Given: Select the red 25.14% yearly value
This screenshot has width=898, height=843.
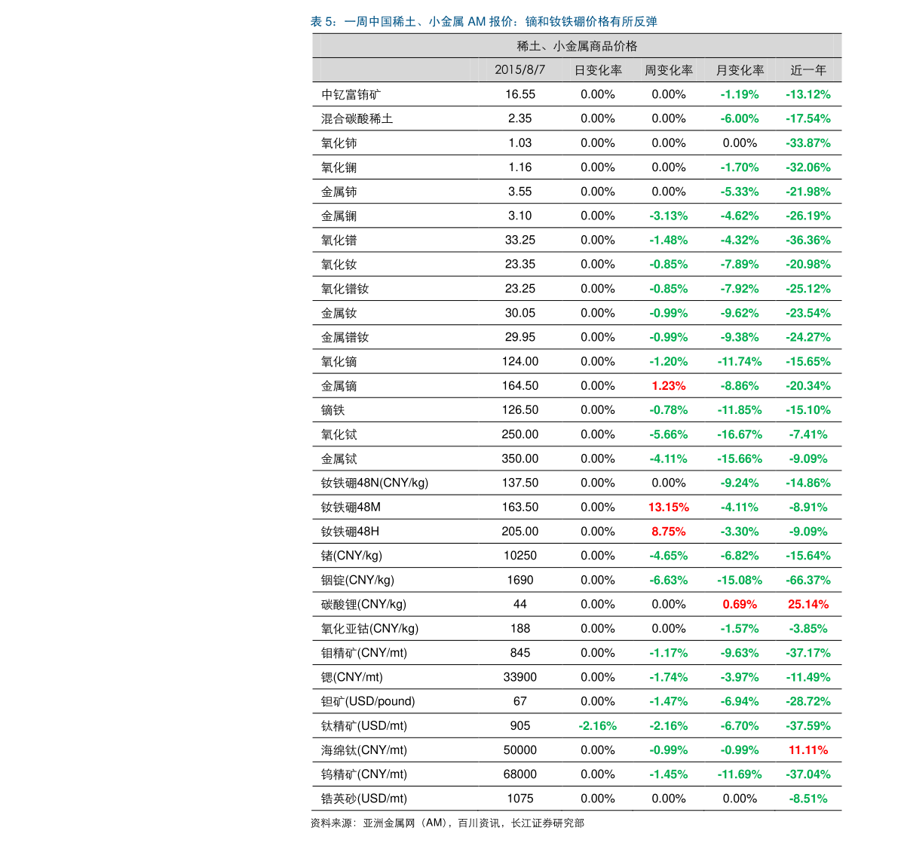Looking at the screenshot, I should [808, 605].
